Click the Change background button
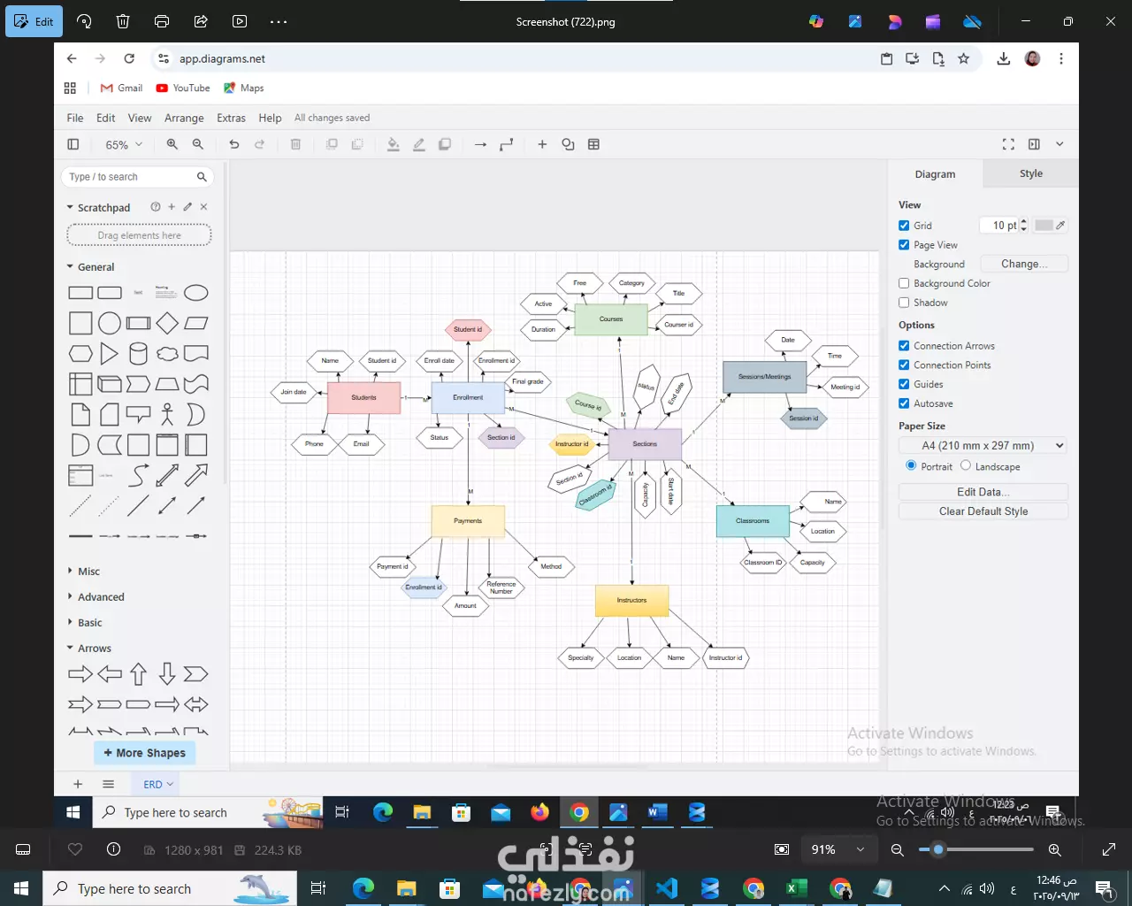This screenshot has width=1132, height=906. [1024, 264]
